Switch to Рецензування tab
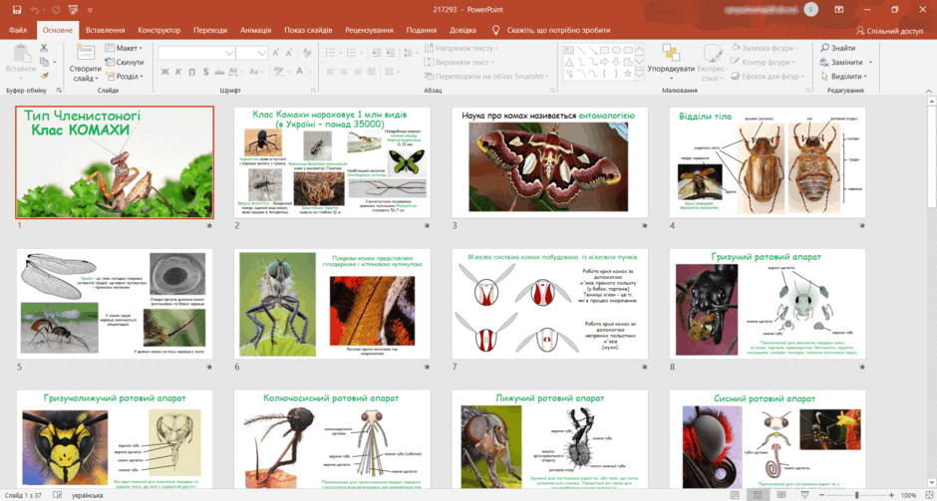Screen dimensions: 937x501 click(369, 31)
